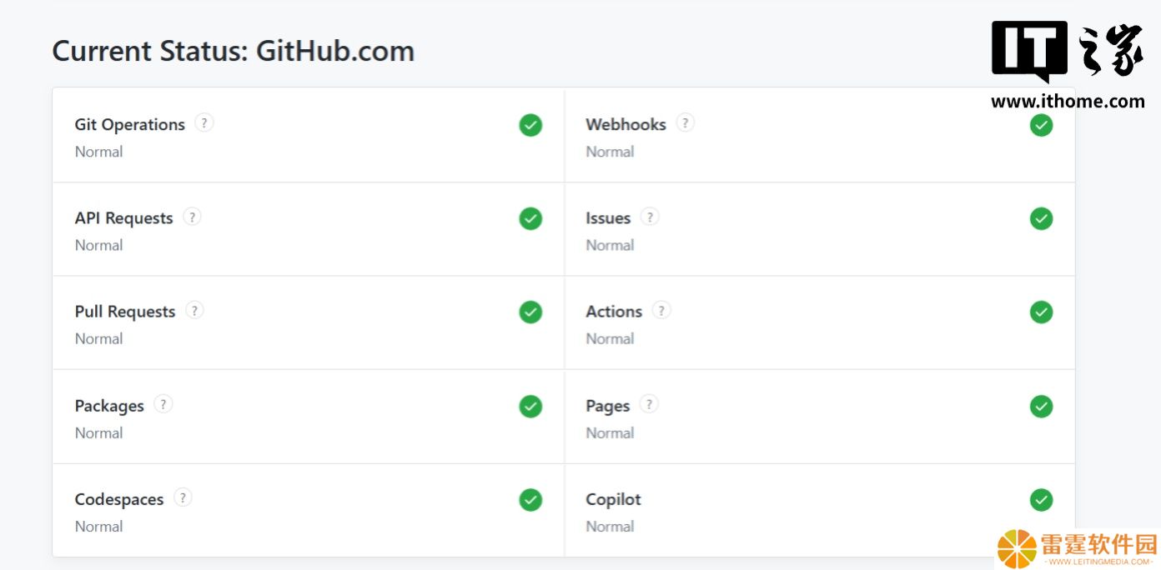The width and height of the screenshot is (1161, 570).
Task: Open the question mark next to Actions
Action: click(x=661, y=310)
